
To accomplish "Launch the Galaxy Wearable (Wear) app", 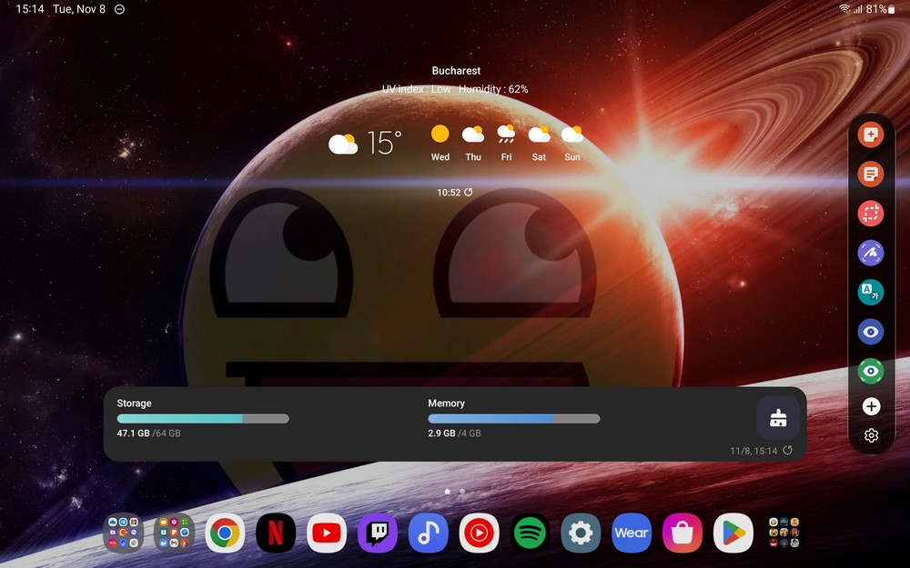I will pyautogui.click(x=632, y=533).
